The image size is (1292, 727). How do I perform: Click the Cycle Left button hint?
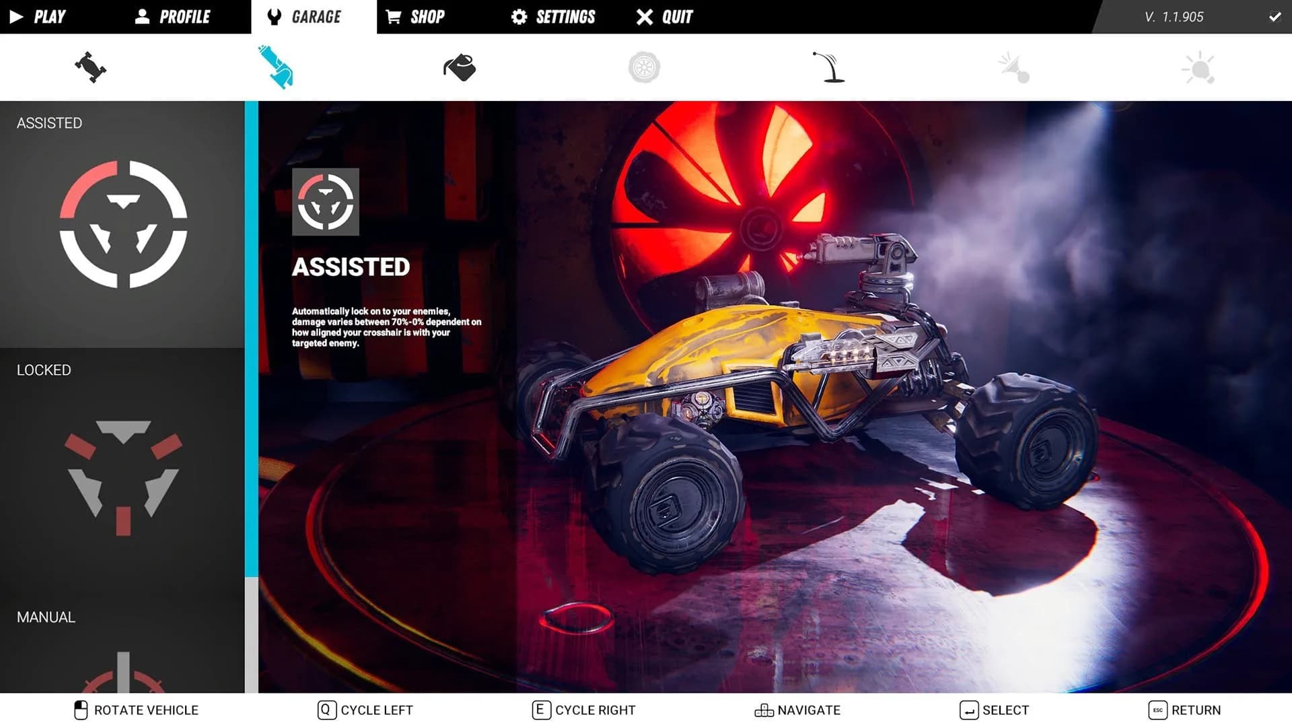coord(365,710)
